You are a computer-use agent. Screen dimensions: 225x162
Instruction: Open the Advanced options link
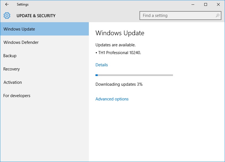pos(112,99)
